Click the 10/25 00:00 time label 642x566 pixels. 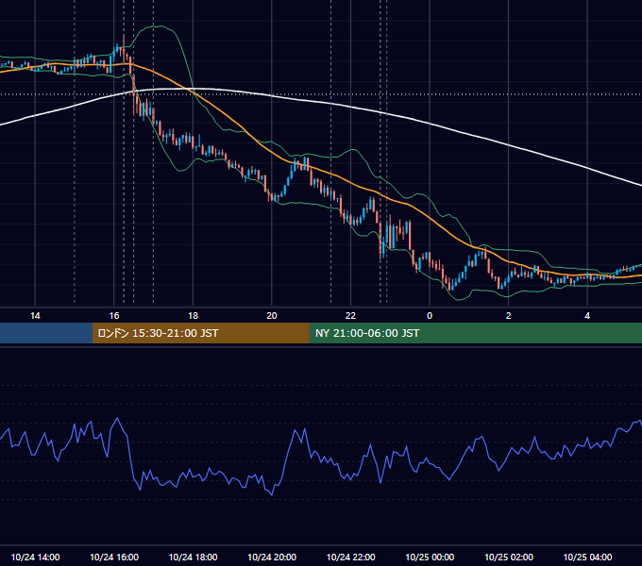(x=430, y=557)
